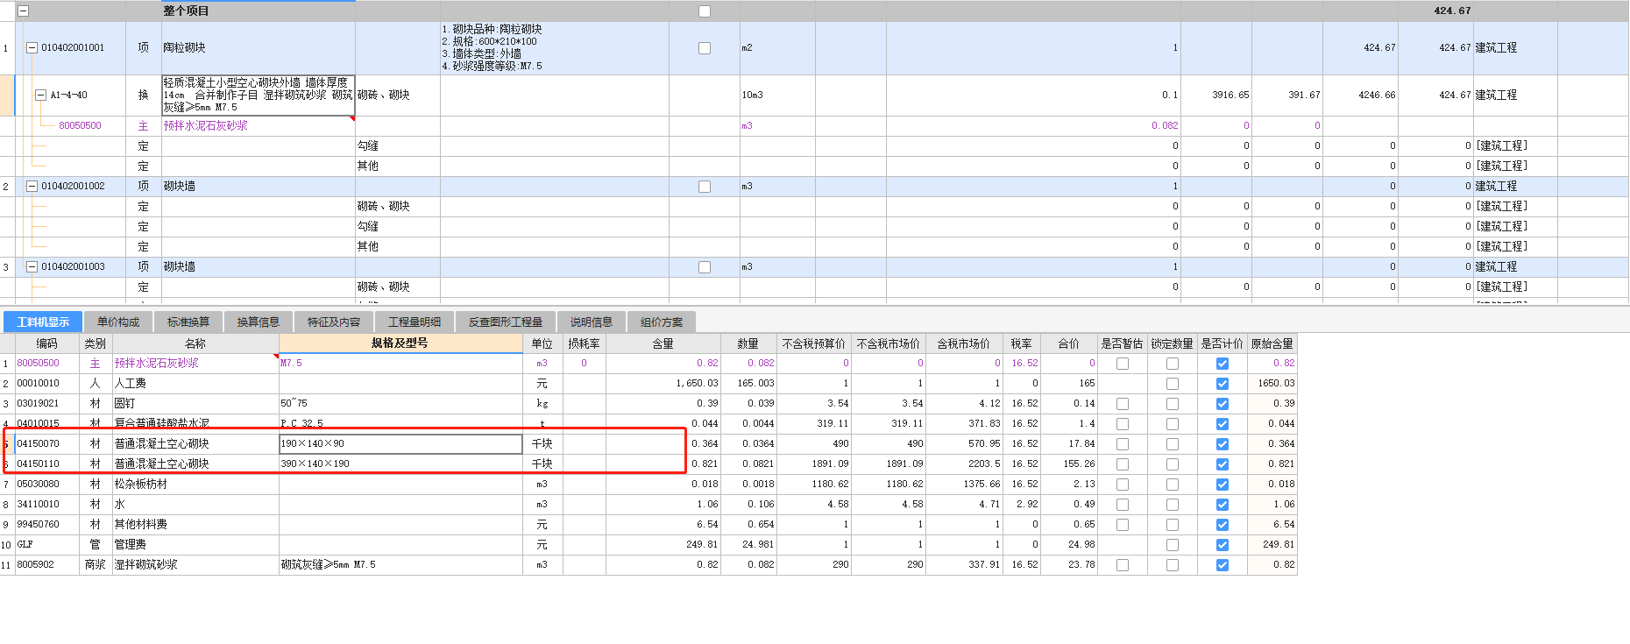This screenshot has height=644, width=1630.
Task: Click the 其他材料费 name cell
Action: 195,524
